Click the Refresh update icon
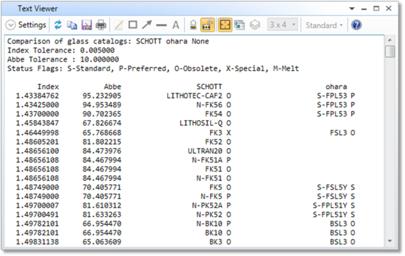This screenshot has width=405, height=256. 58,25
